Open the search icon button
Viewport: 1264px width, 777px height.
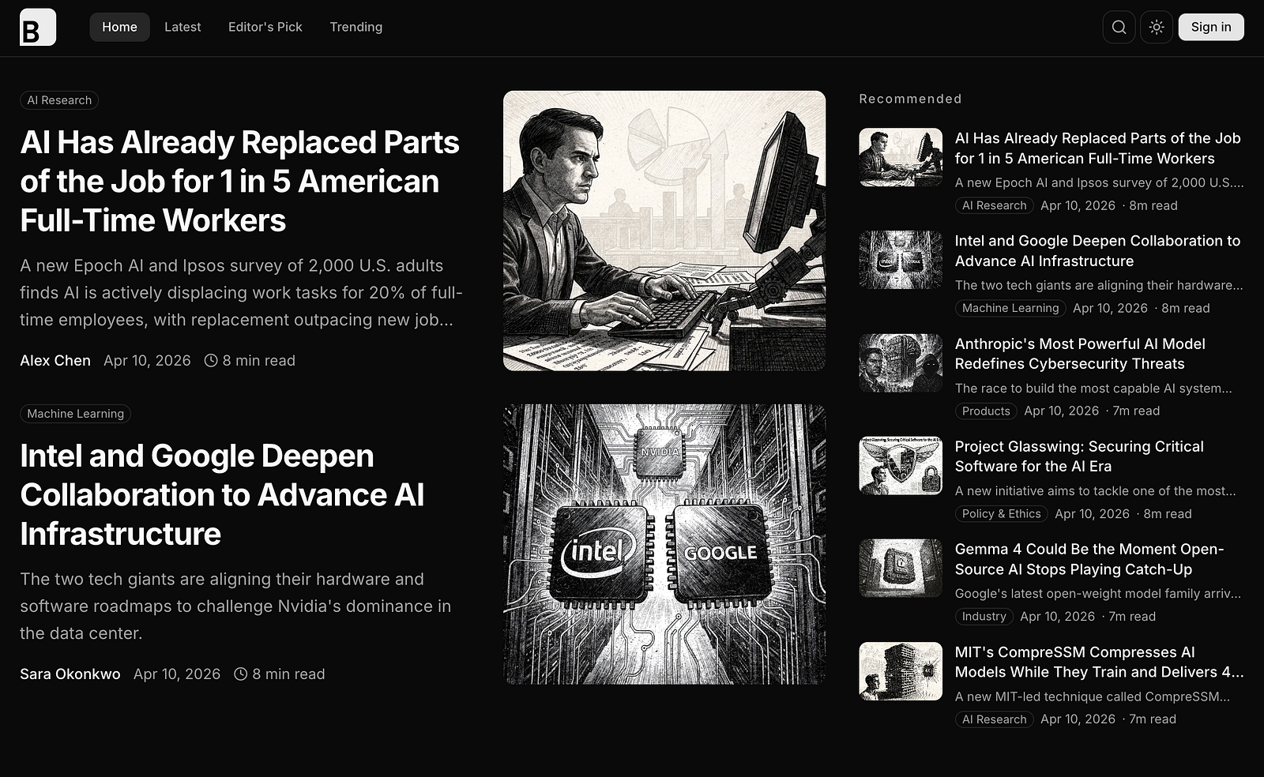(1119, 27)
